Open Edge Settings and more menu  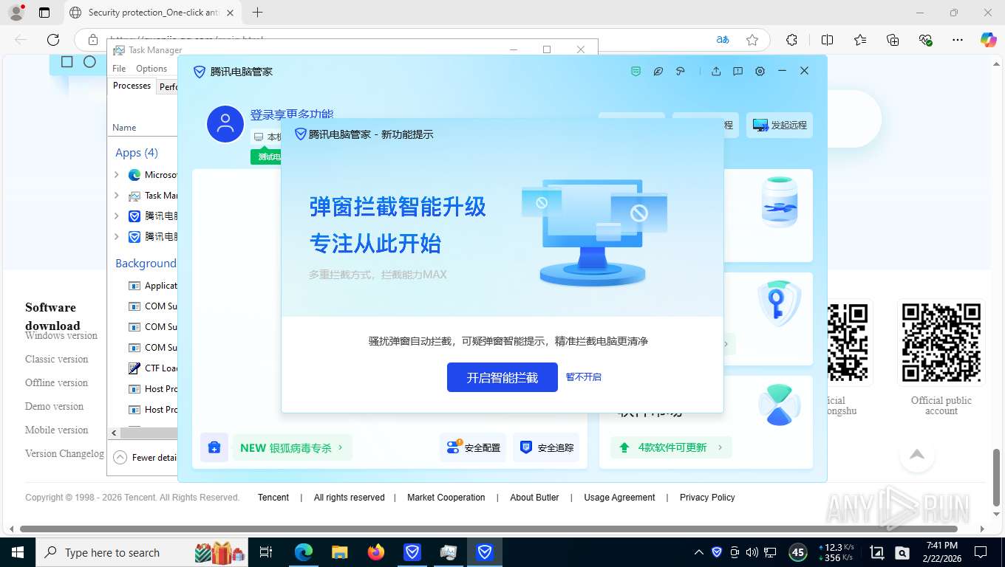point(958,40)
